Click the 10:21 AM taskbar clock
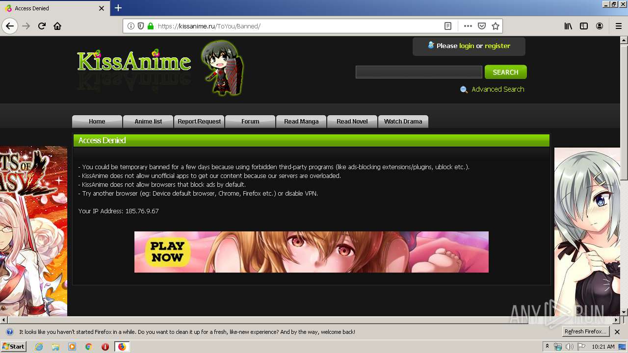This screenshot has width=628, height=353. pyautogui.click(x=603, y=347)
